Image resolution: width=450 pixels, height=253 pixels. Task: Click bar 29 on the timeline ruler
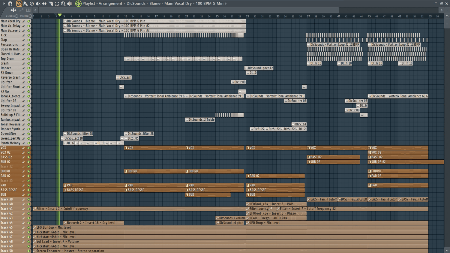(x=247, y=17)
